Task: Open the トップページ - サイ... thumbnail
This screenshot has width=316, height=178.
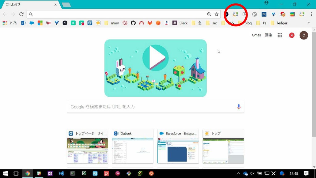Action: [87, 146]
